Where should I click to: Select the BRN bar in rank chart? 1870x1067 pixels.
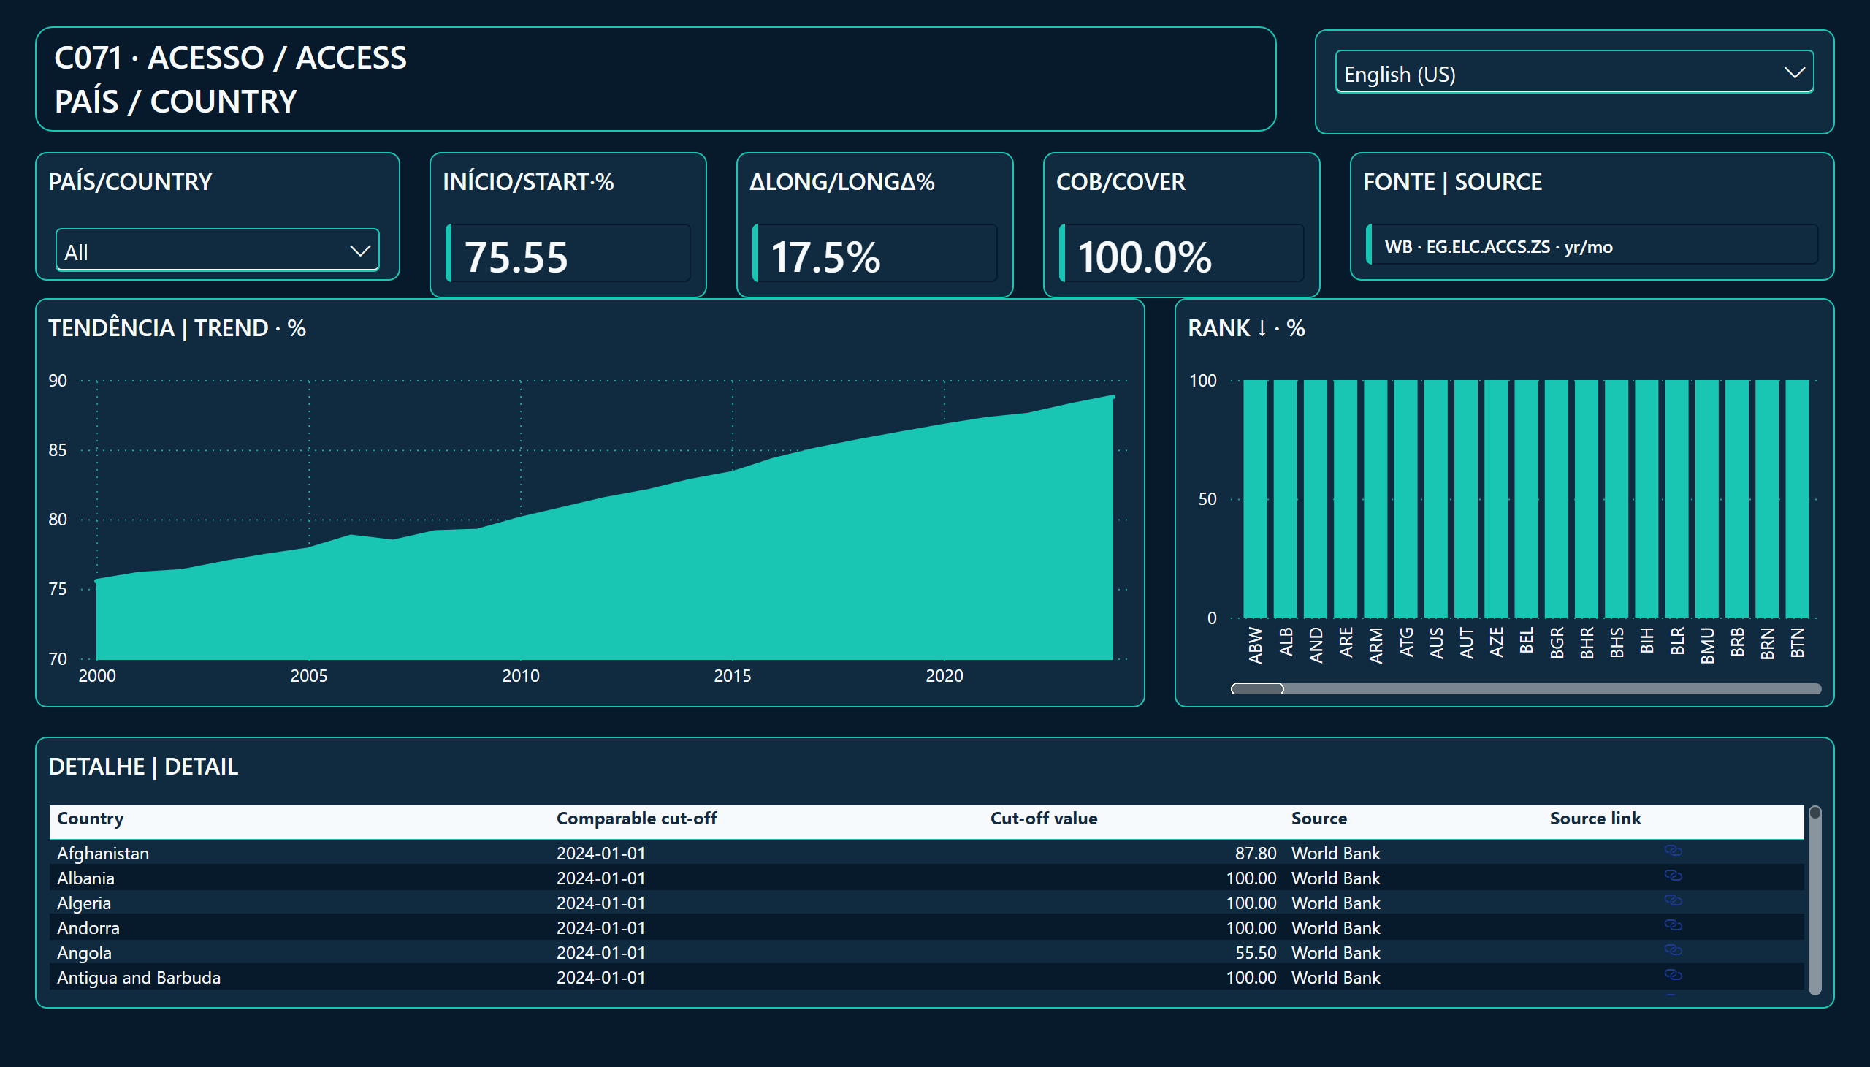click(x=1767, y=499)
